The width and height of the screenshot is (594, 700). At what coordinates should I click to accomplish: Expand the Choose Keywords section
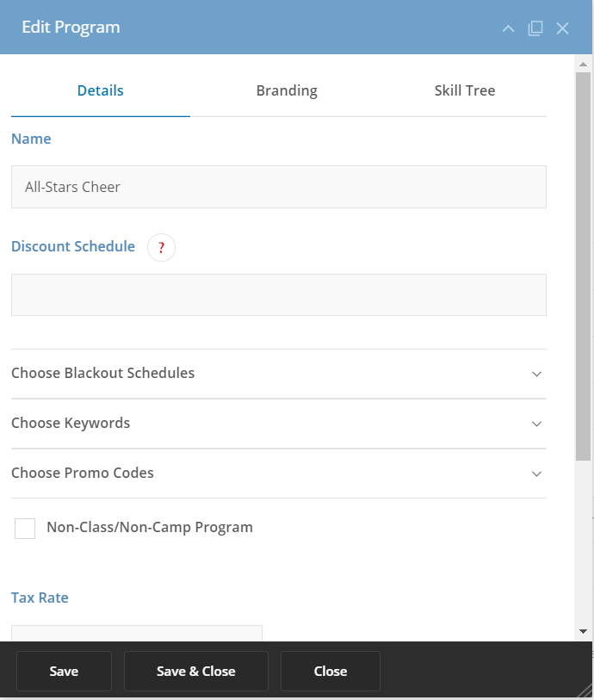point(279,424)
